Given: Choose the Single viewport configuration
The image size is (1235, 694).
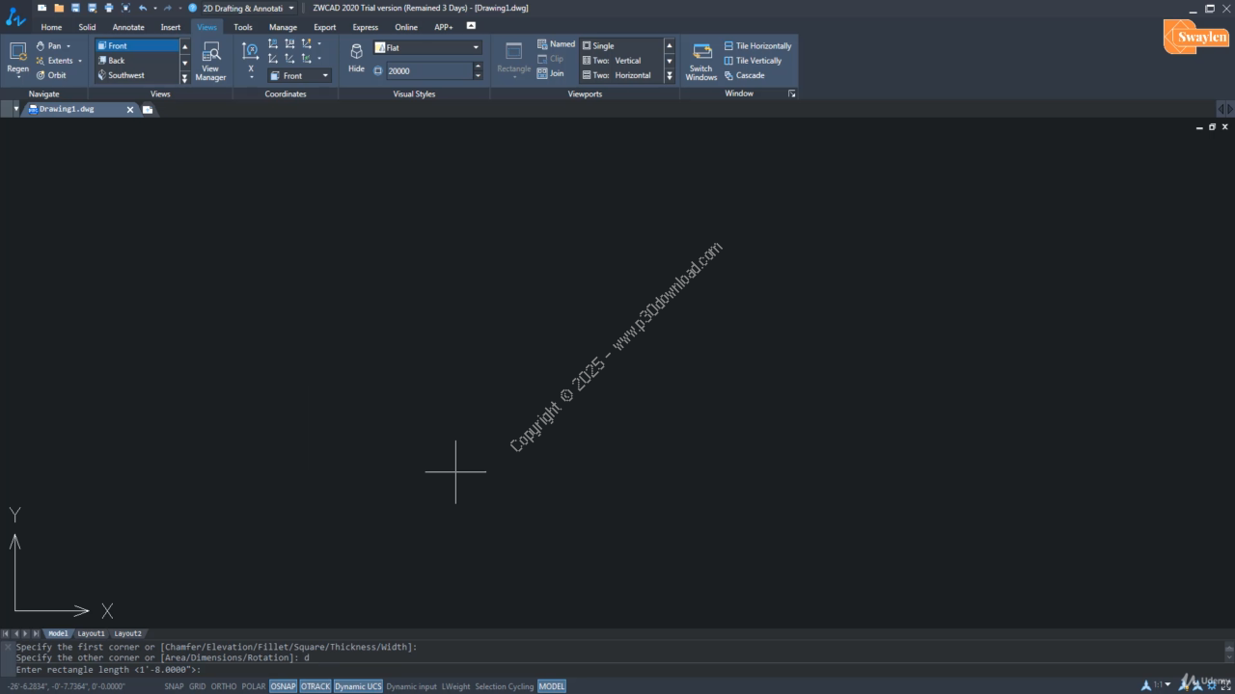Looking at the screenshot, I should 621,45.
